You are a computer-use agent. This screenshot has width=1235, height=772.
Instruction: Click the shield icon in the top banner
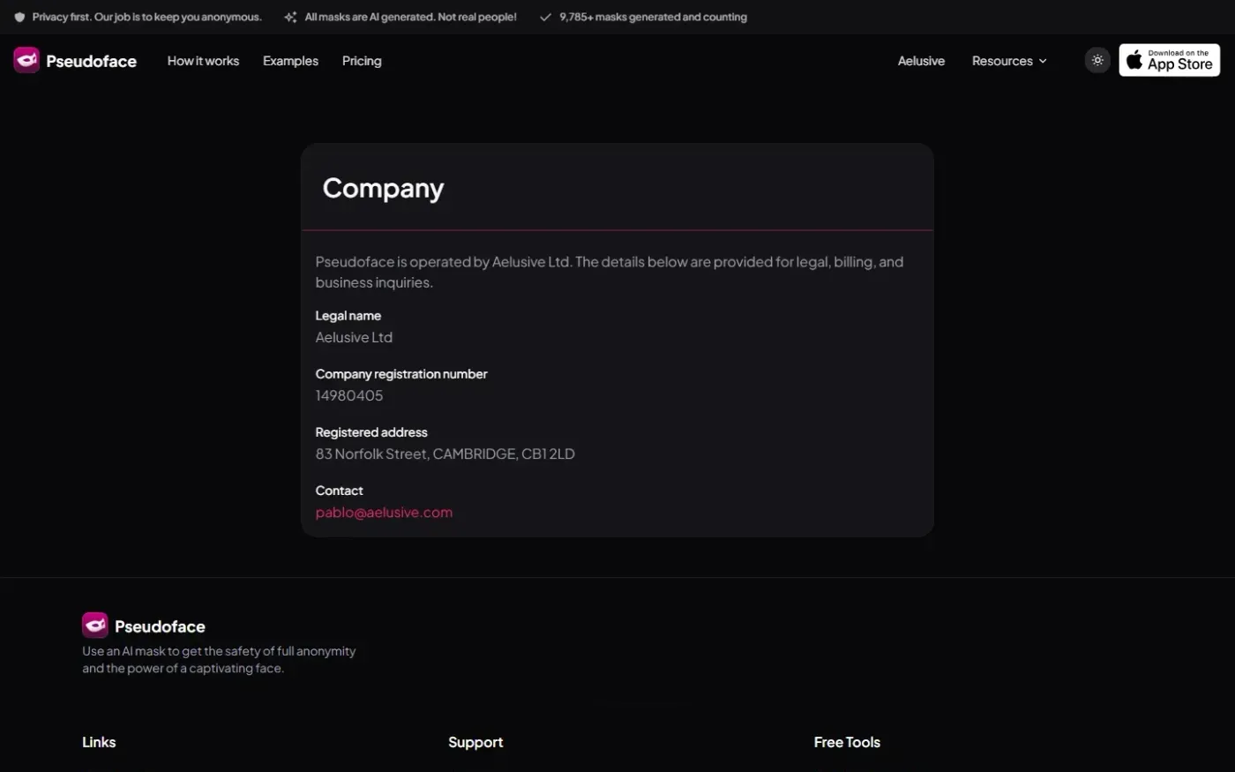click(x=19, y=17)
